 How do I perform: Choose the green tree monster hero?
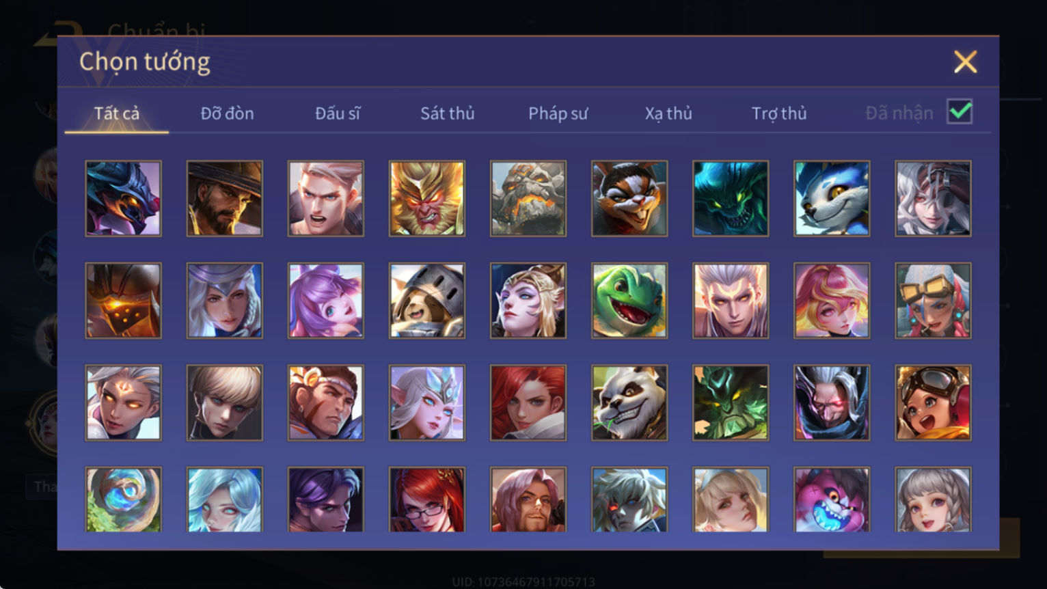(731, 402)
